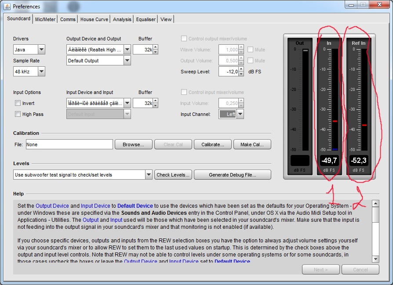Image resolution: width=393 pixels, height=285 pixels.
Task: Select the Analysis tab
Action: (x=122, y=19)
